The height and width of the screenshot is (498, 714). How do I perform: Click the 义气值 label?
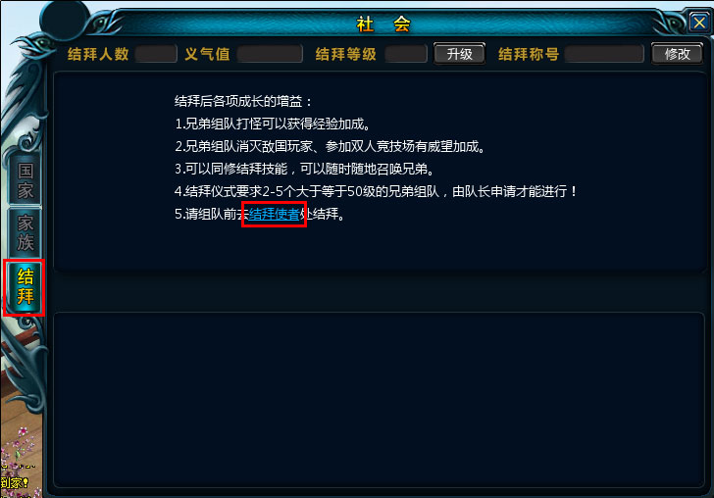coord(207,54)
